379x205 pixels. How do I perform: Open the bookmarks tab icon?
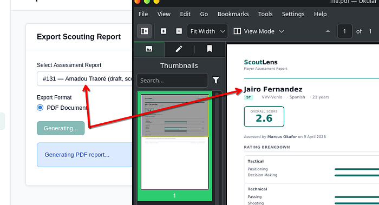pyautogui.click(x=210, y=49)
